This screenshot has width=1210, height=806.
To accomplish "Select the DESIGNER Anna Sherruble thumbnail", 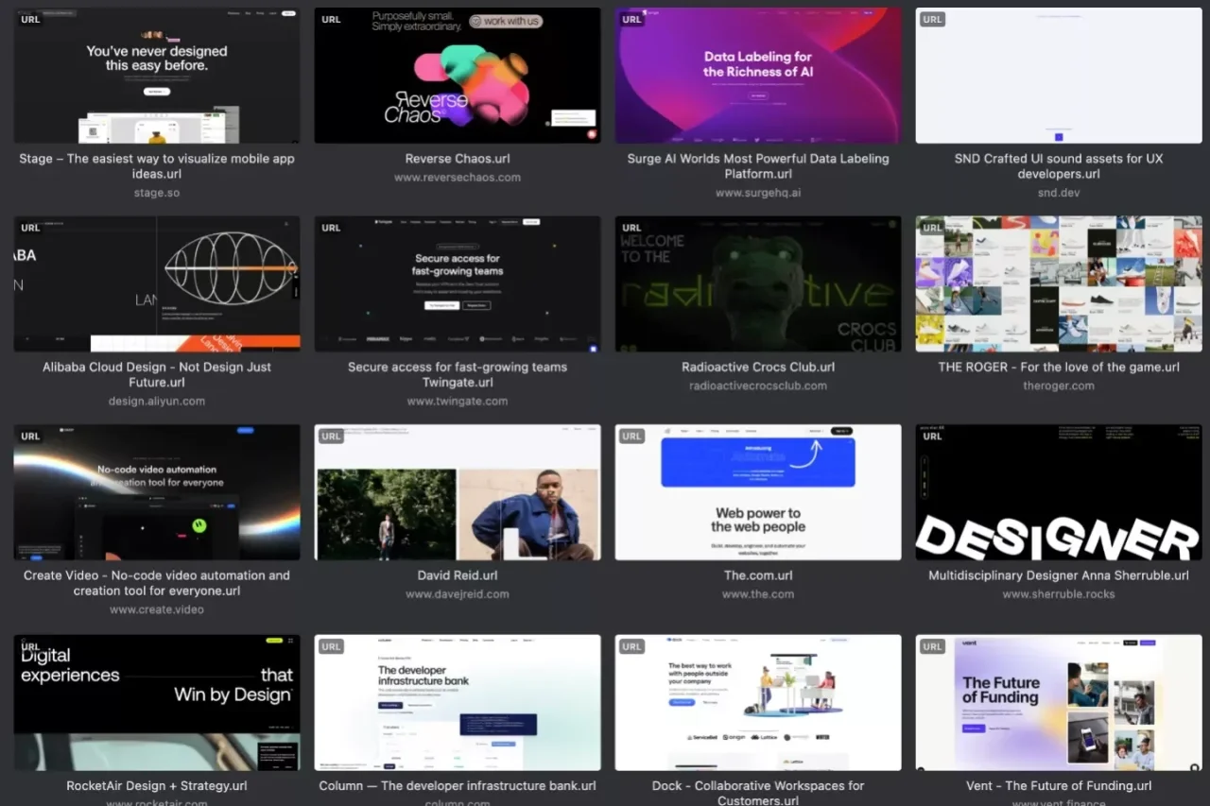I will [x=1059, y=492].
